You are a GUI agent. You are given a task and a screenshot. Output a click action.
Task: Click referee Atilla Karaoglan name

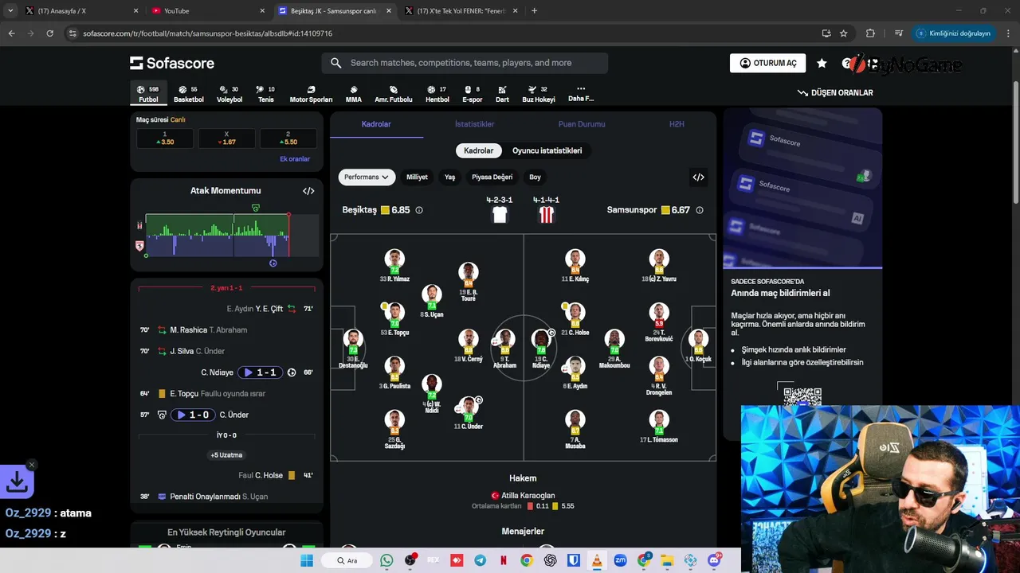point(528,495)
